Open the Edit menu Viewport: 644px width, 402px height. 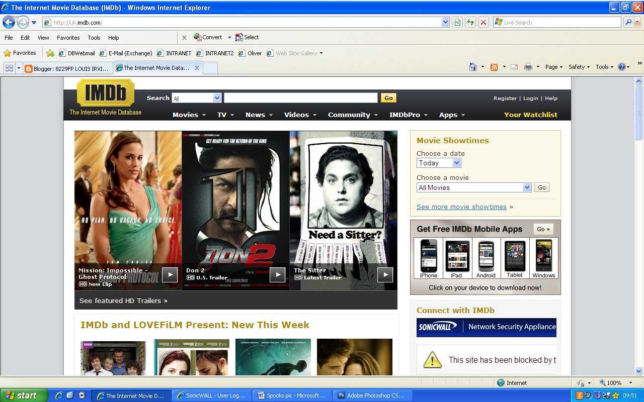(x=25, y=38)
